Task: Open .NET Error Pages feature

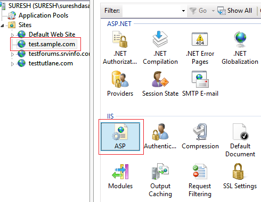Action: [x=200, y=48]
